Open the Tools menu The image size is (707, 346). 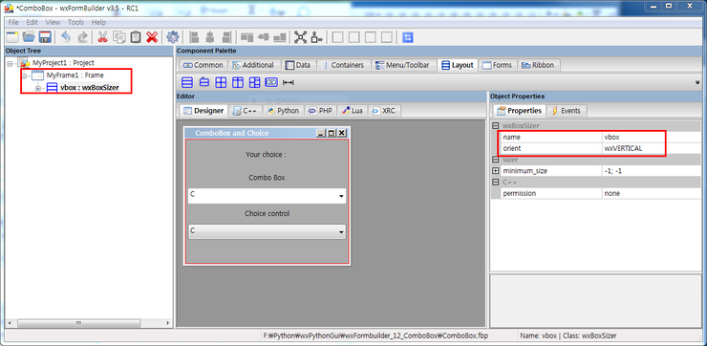(75, 22)
